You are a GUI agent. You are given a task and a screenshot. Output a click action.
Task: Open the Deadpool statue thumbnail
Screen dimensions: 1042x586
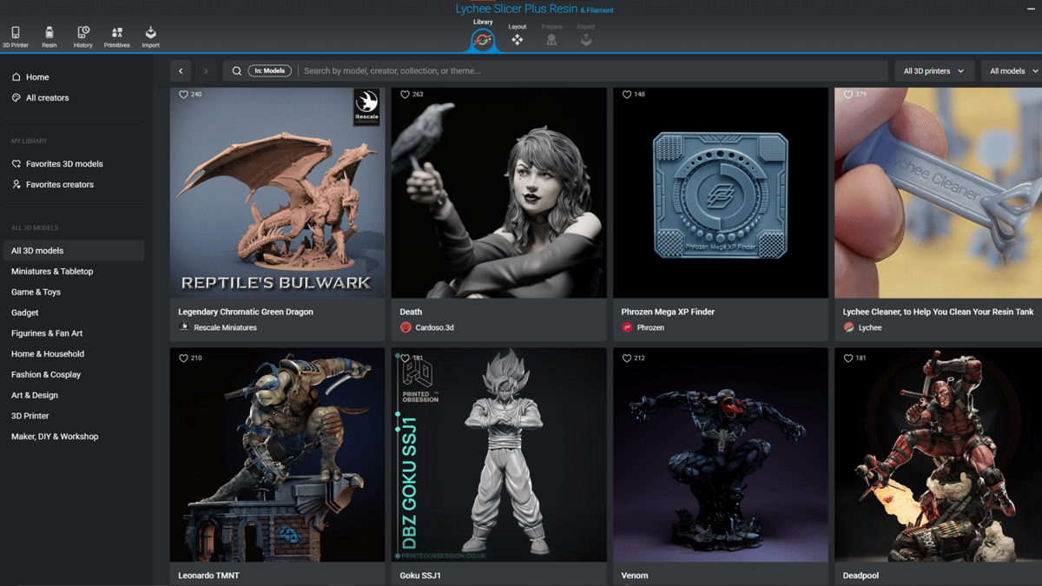(x=938, y=455)
